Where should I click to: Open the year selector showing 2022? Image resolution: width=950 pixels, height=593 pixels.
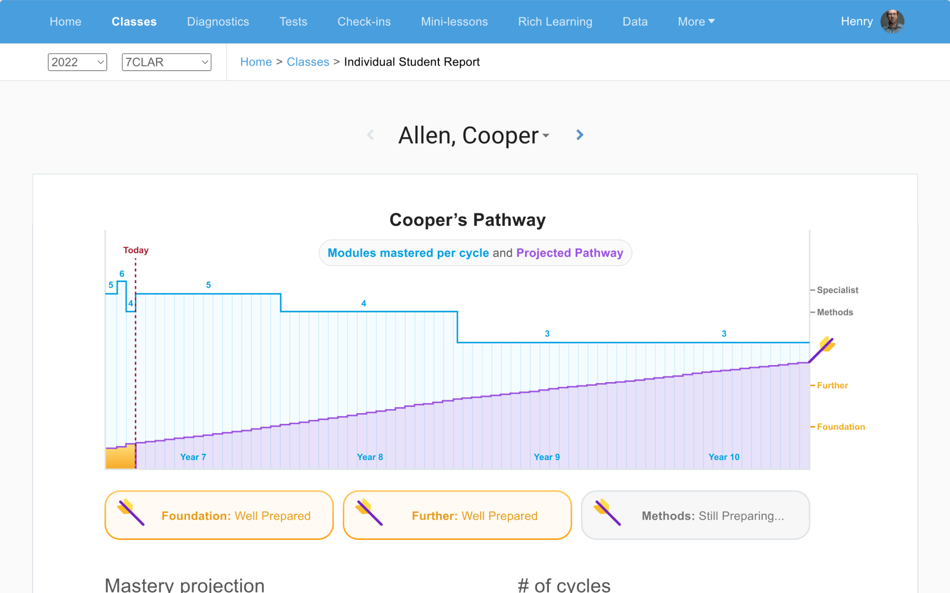(77, 62)
